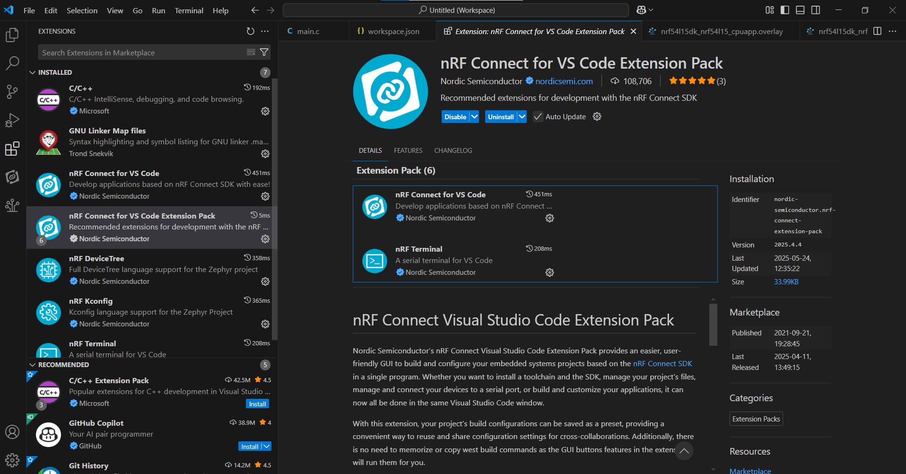Open Run and Debug view
Screen dimensions: 906x474
click(12, 120)
